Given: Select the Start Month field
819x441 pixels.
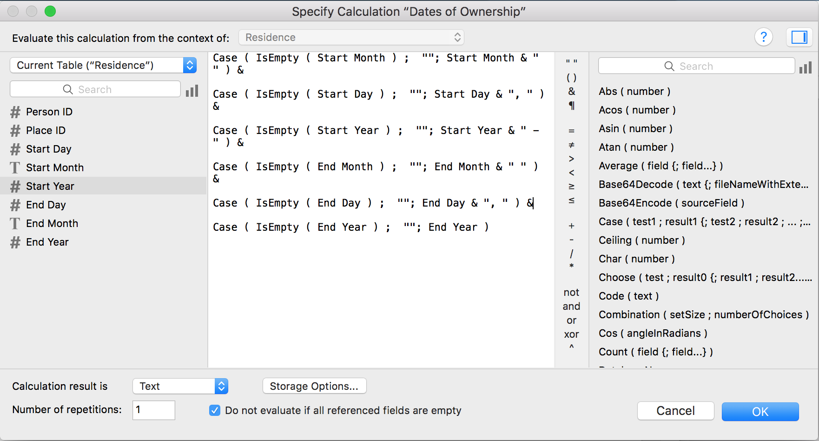Looking at the screenshot, I should [103, 167].
